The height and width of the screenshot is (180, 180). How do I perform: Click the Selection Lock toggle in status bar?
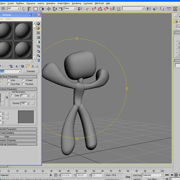(x=51, y=175)
